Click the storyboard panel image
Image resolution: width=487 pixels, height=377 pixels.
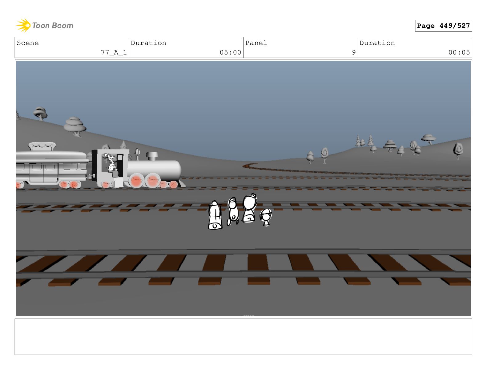243,188
